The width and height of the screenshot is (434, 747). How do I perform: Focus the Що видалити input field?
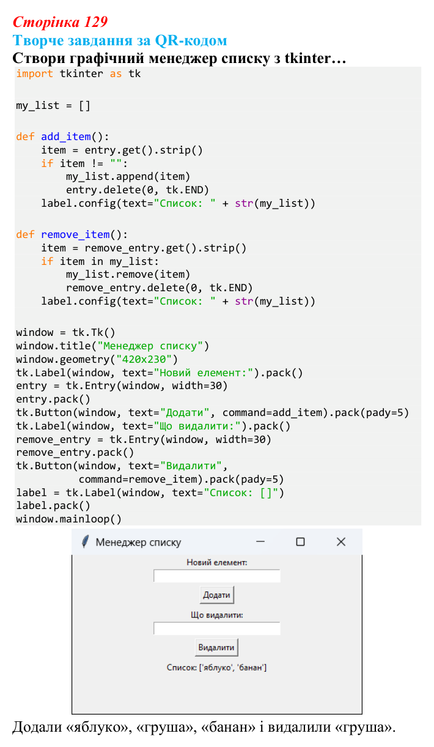pyautogui.click(x=217, y=628)
